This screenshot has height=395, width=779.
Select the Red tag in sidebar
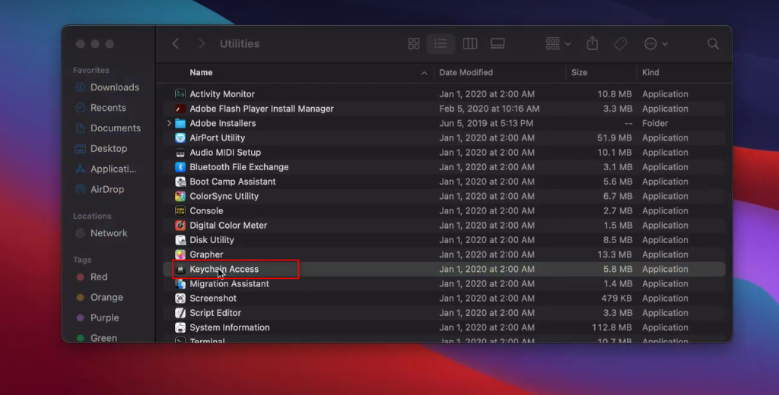tap(99, 277)
